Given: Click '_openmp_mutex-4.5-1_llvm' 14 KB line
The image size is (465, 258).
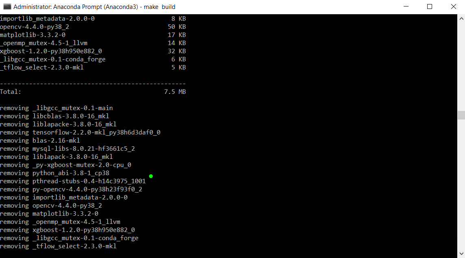Looking at the screenshot, I should point(93,43).
